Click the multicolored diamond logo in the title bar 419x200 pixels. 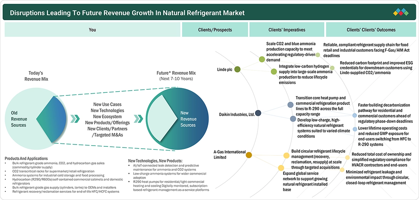pos(401,12)
